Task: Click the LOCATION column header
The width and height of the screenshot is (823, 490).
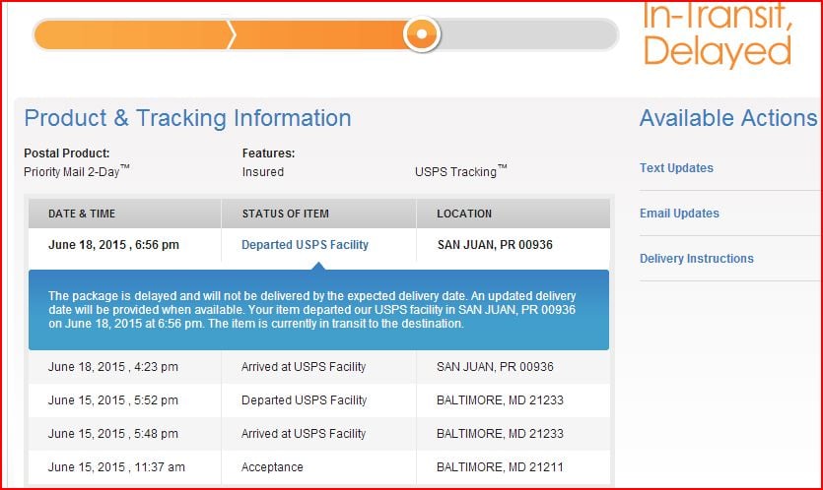Action: 464,214
